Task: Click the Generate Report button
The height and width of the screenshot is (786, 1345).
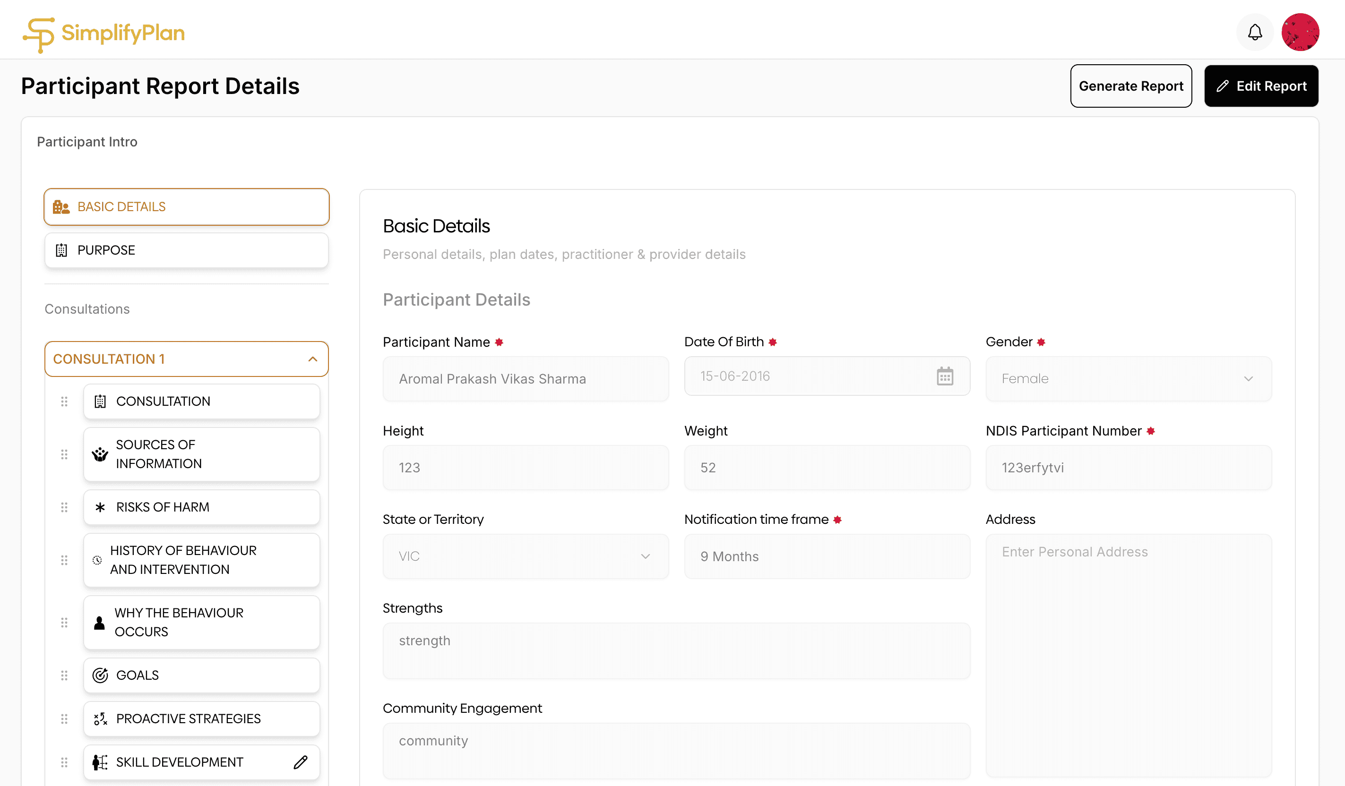Action: [x=1130, y=86]
